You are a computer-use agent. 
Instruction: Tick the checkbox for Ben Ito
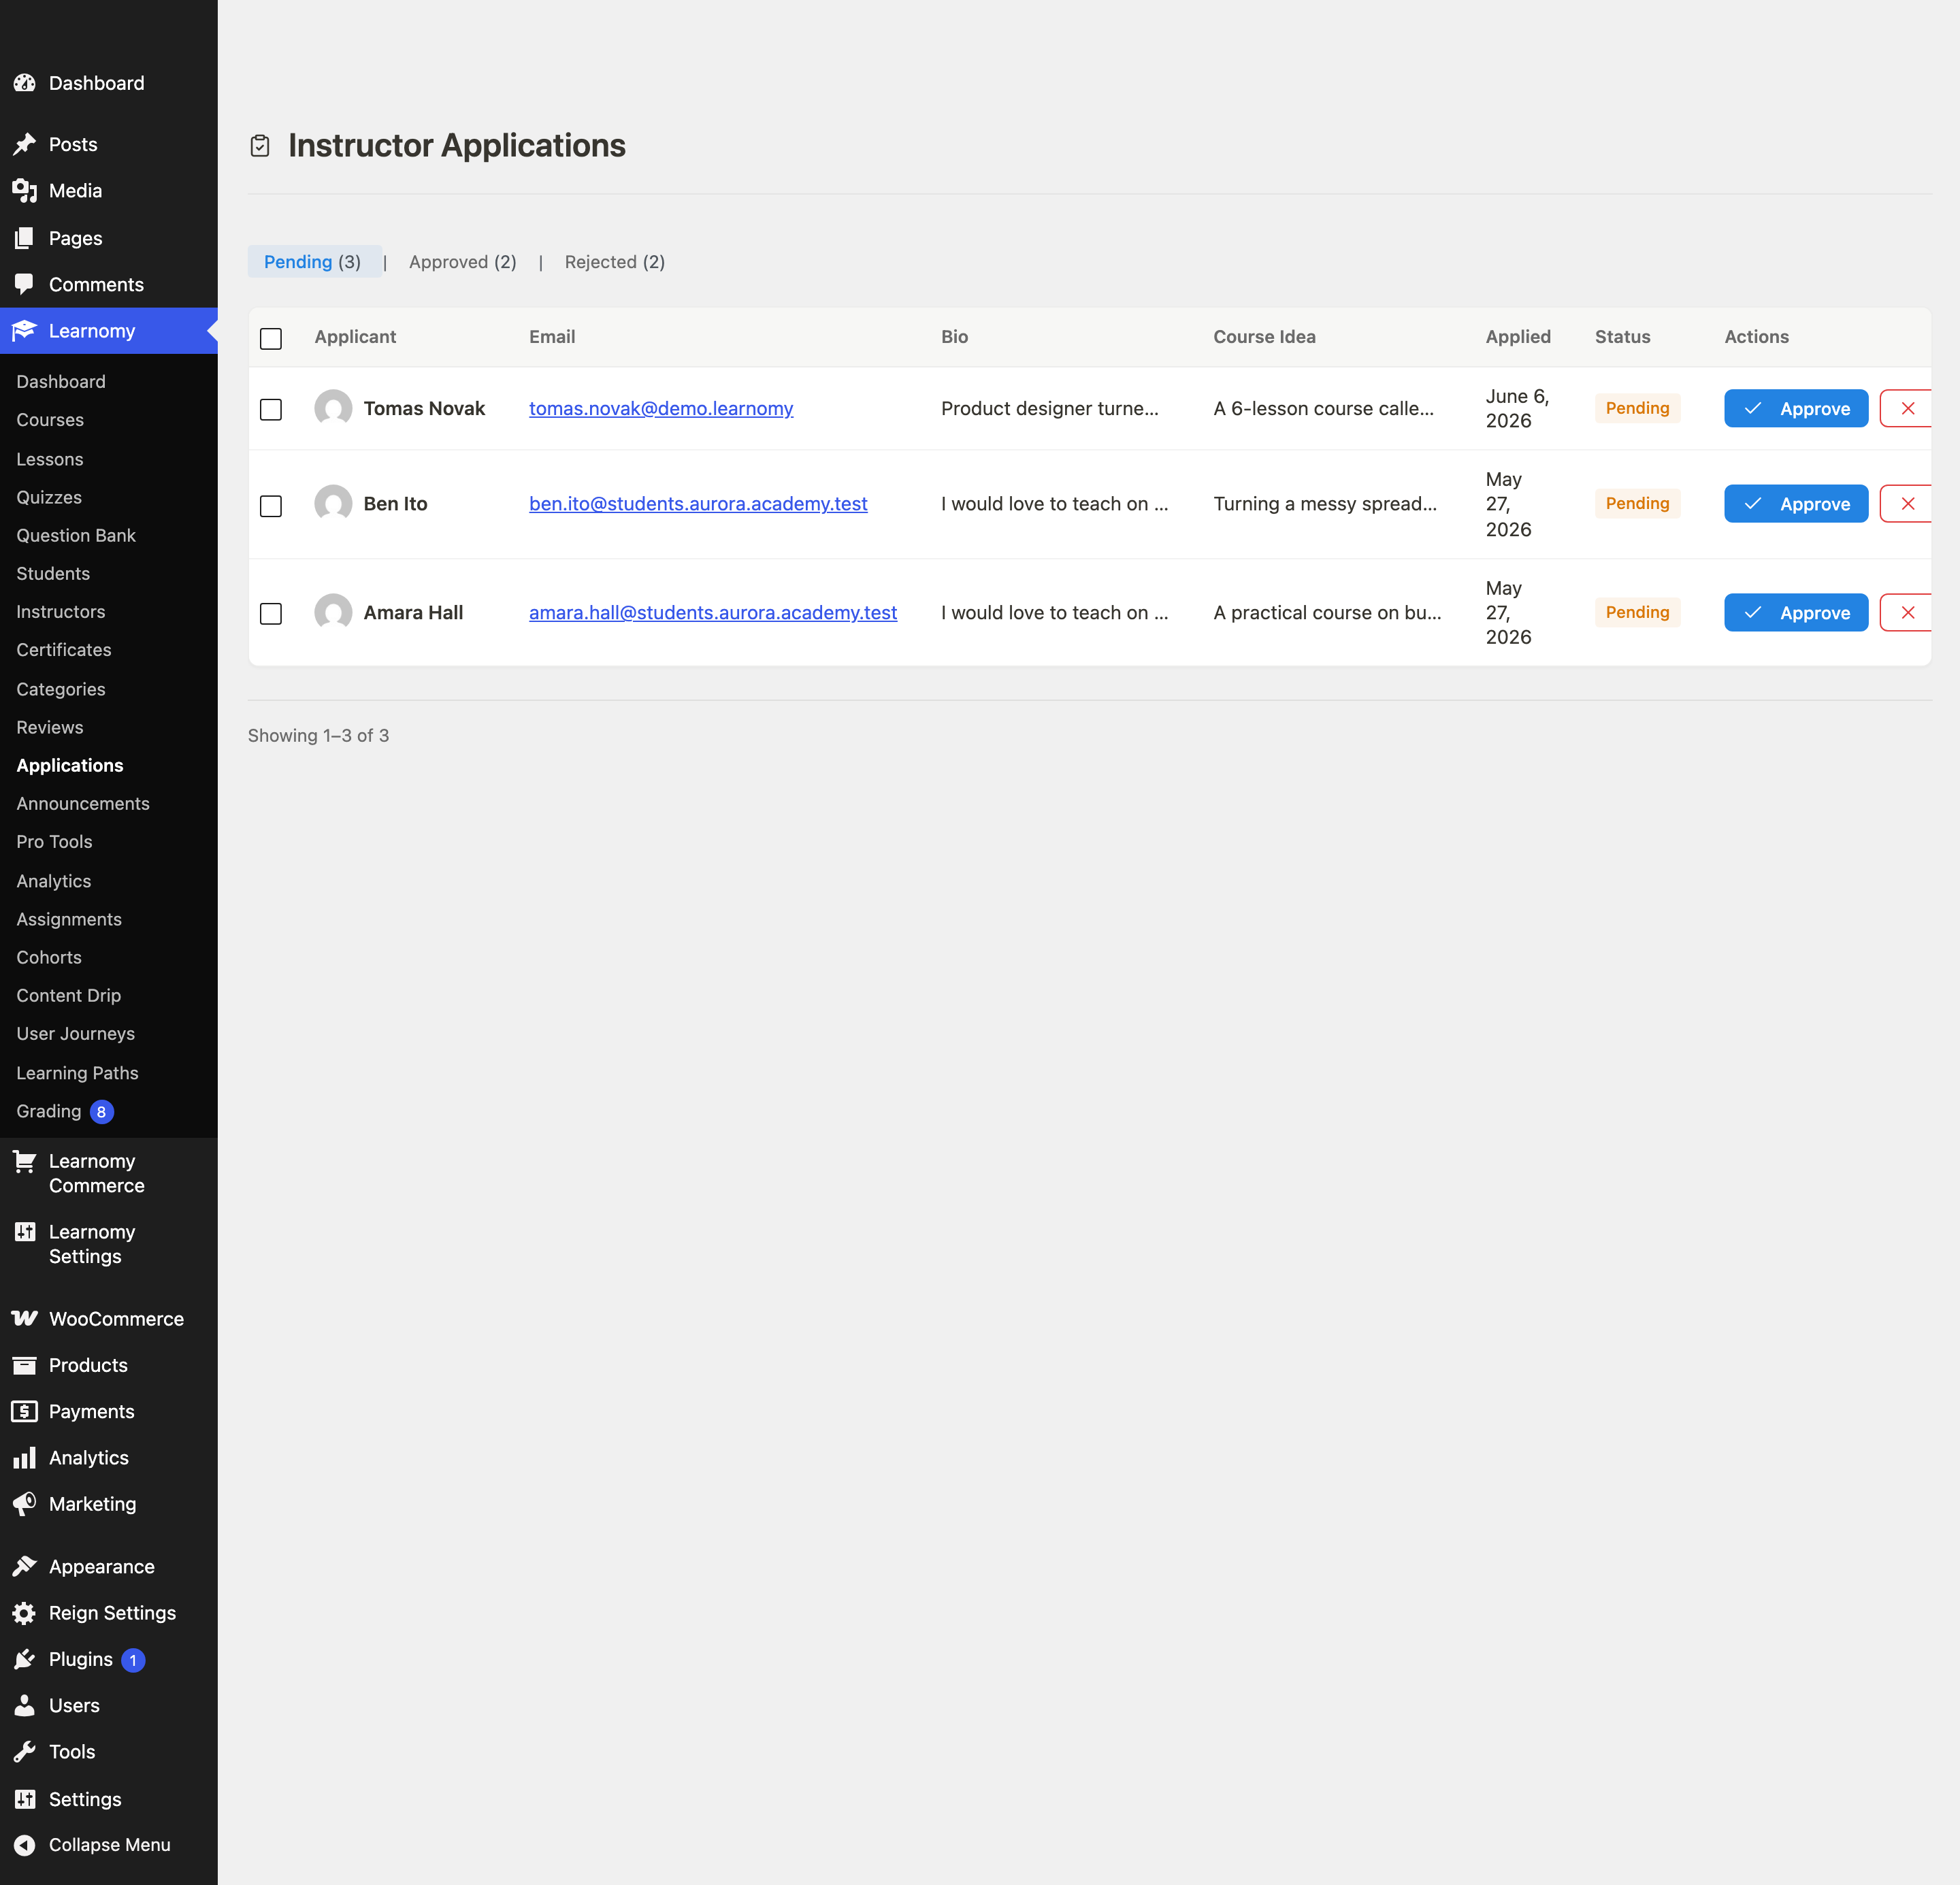point(271,506)
